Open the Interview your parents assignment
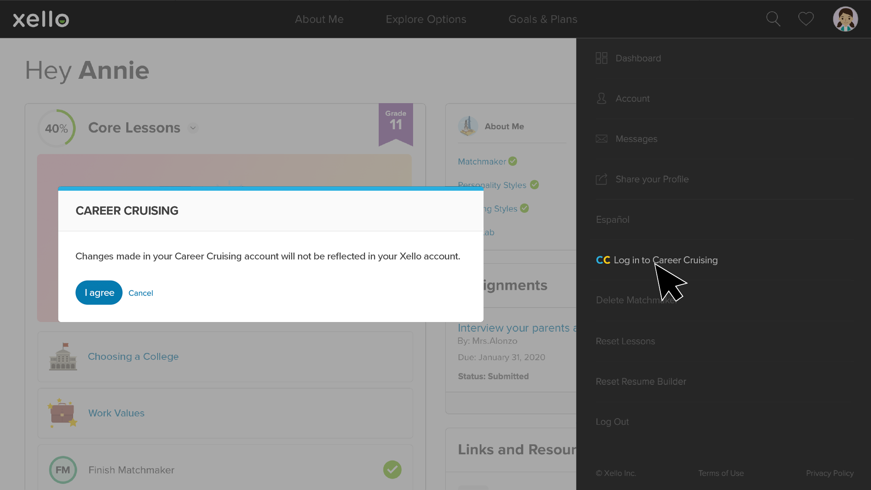This screenshot has width=871, height=490. (x=517, y=328)
